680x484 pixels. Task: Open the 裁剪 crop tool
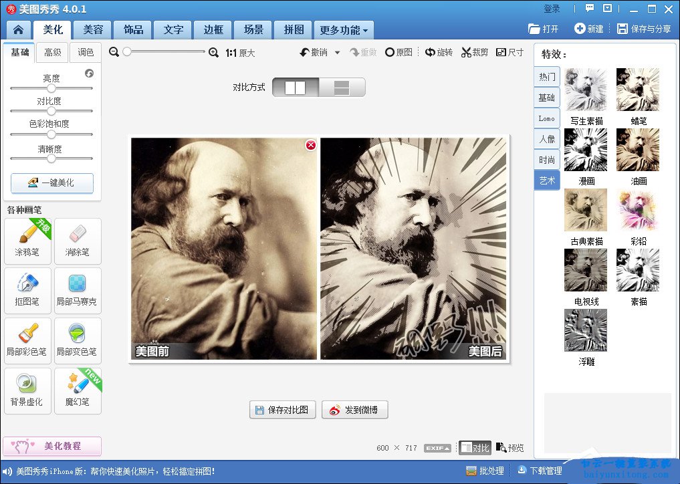click(x=475, y=51)
